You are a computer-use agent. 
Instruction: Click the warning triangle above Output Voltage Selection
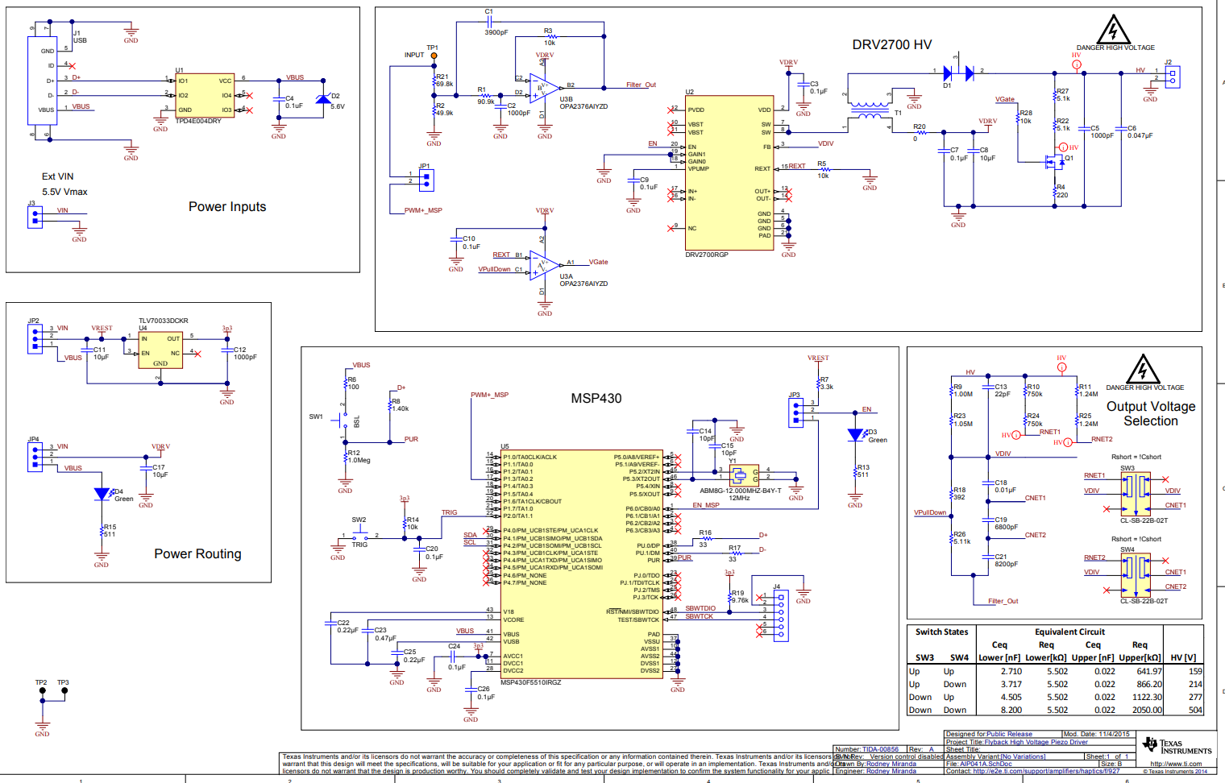(1142, 370)
